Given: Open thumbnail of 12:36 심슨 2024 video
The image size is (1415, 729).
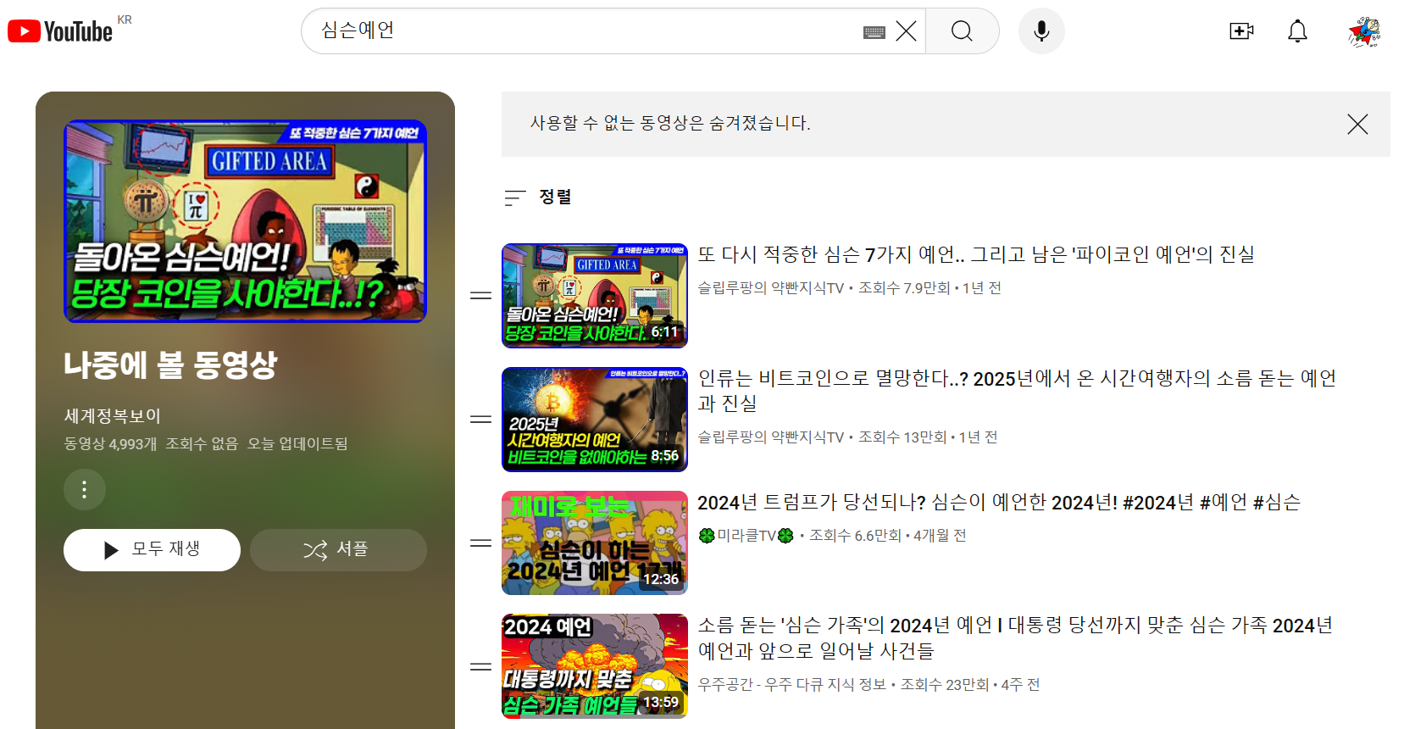Looking at the screenshot, I should tap(595, 543).
